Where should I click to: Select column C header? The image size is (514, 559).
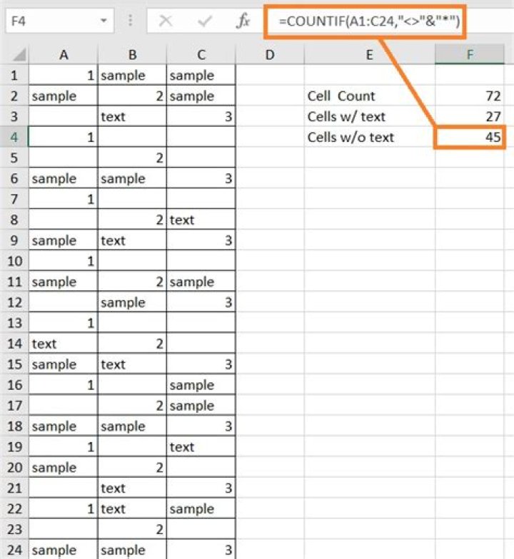coord(201,55)
